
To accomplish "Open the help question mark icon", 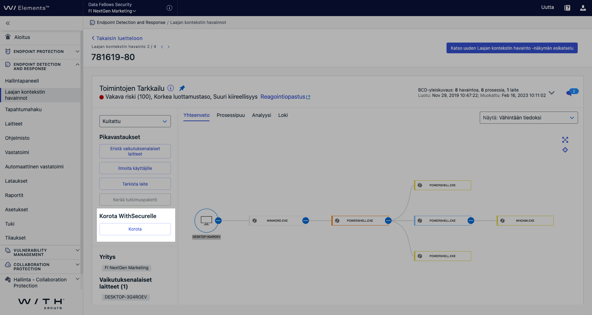I will pyautogui.click(x=567, y=8).
